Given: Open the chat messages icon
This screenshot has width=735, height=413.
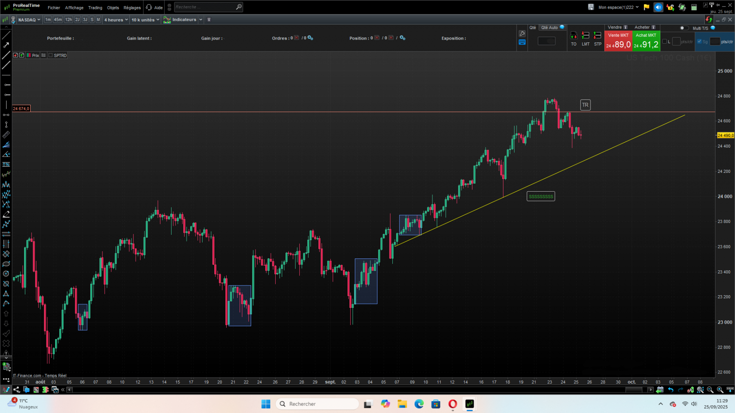Looking at the screenshot, I should (x=27, y=390).
